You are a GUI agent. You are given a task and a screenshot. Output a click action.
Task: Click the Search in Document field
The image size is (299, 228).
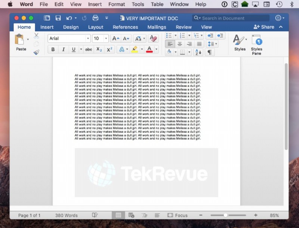pyautogui.click(x=231, y=18)
